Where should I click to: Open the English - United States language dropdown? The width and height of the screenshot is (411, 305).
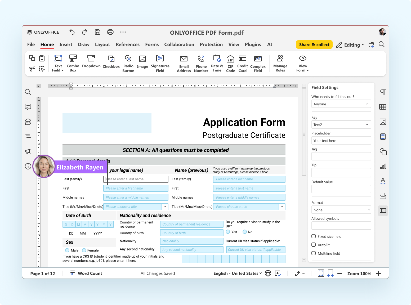pos(238,273)
